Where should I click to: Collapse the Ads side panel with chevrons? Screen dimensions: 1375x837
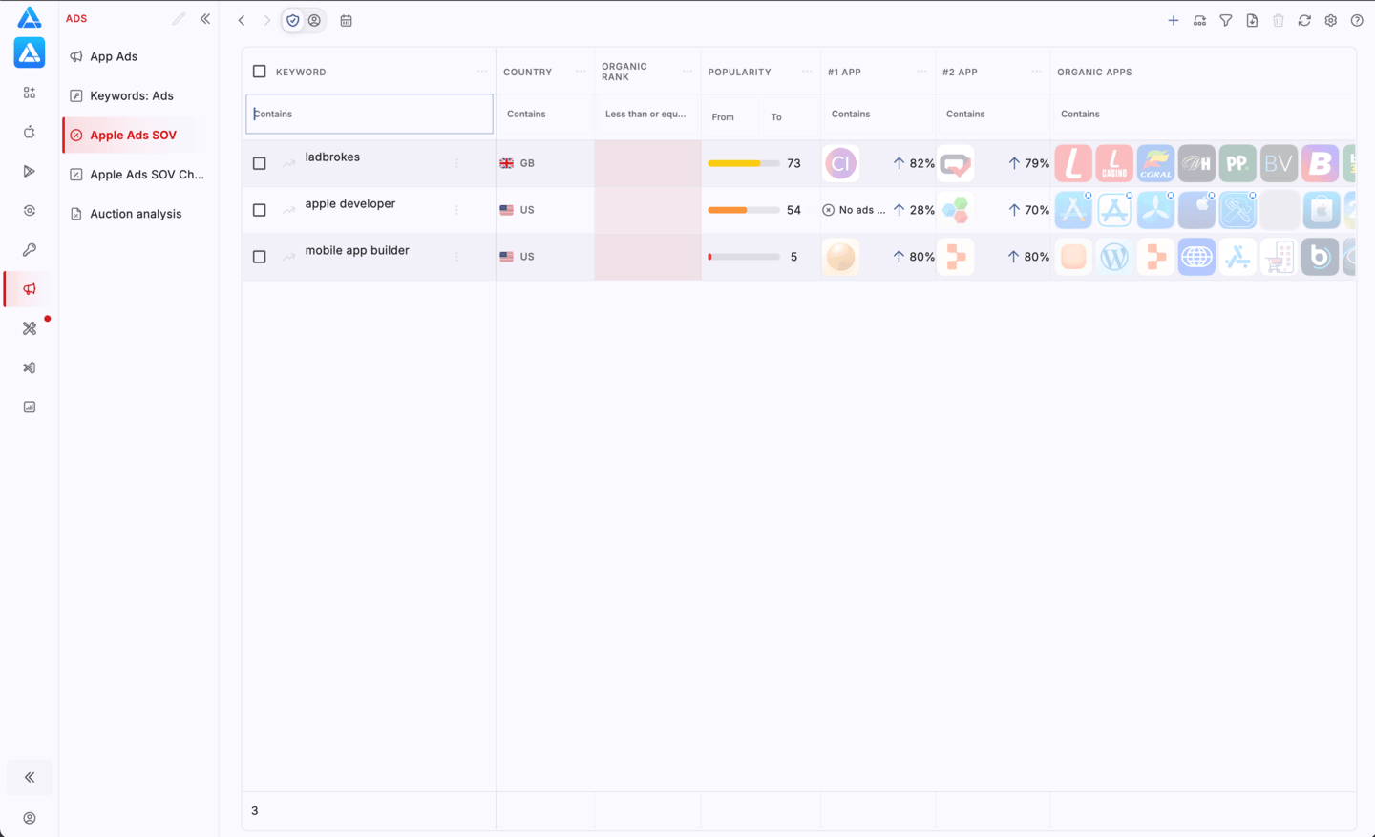[x=205, y=19]
